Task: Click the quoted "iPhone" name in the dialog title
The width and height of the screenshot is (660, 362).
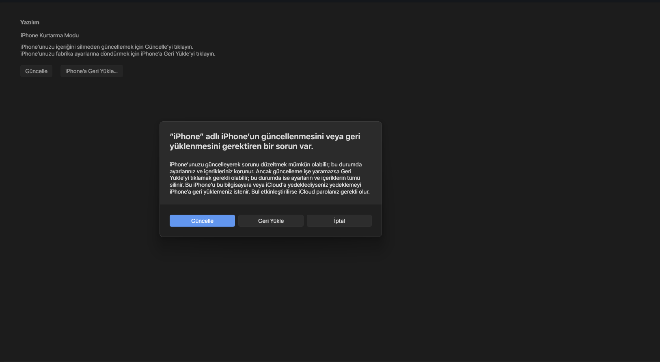Action: pos(186,136)
